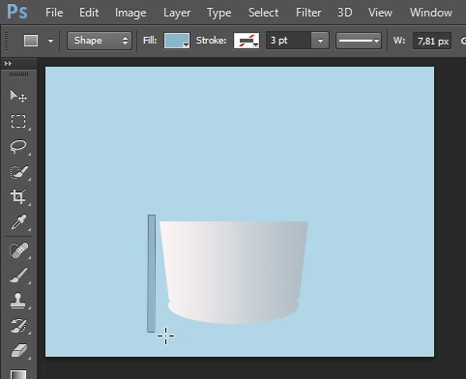This screenshot has width=466, height=379.
Task: Open the Layer menu
Action: click(177, 13)
